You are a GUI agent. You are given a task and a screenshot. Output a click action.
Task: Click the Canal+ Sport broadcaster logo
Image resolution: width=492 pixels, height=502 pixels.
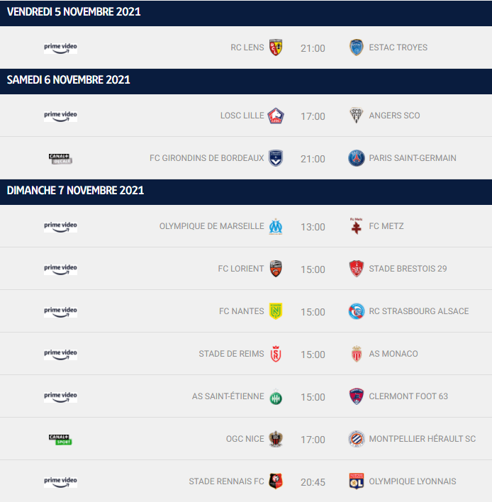(x=60, y=440)
